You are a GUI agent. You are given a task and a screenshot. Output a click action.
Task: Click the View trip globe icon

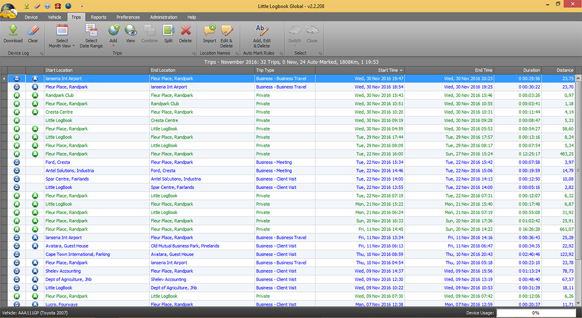(131, 31)
